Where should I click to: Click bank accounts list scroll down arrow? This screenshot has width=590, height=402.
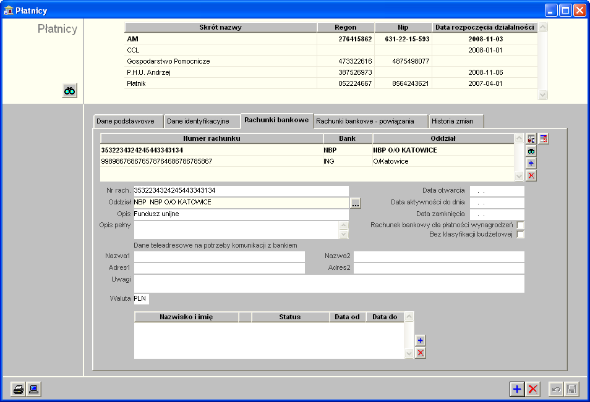[519, 176]
